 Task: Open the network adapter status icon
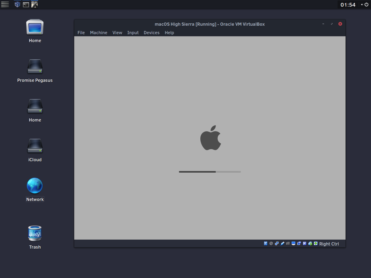[x=277, y=243]
